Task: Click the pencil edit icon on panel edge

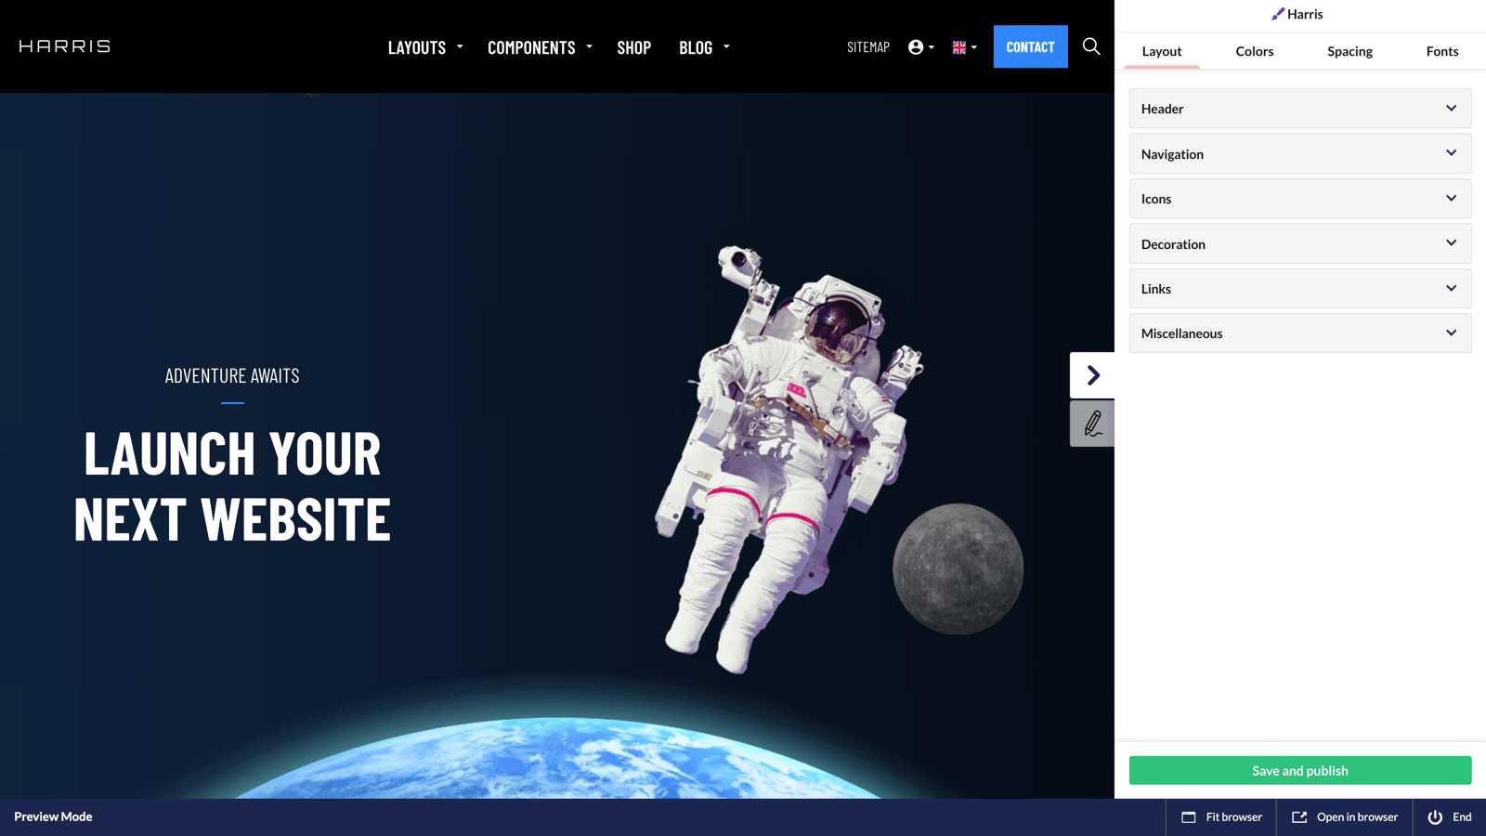Action: click(1092, 424)
